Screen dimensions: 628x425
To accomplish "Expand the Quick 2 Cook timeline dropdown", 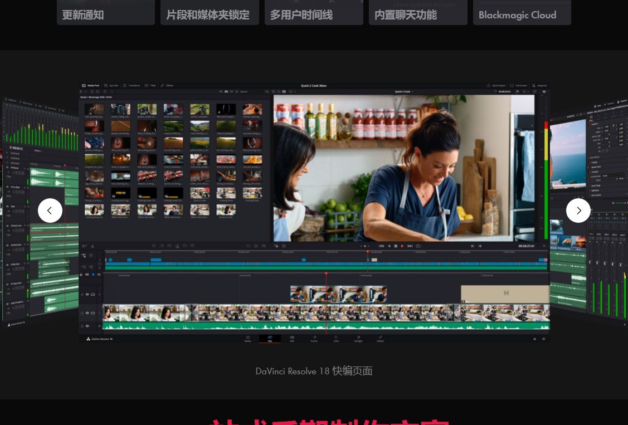I will coord(403,92).
